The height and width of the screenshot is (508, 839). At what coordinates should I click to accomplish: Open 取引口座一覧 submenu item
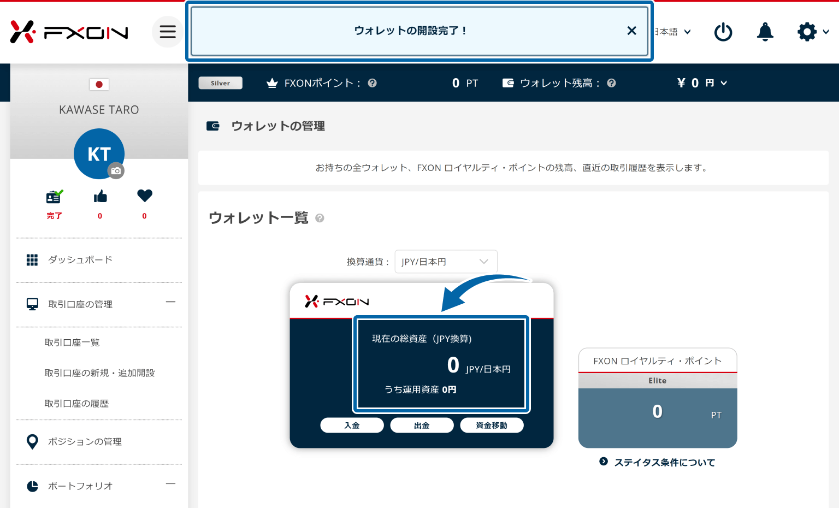(72, 342)
